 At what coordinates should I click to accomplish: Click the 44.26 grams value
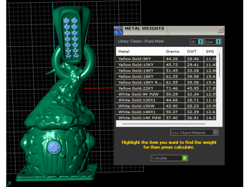(x=172, y=59)
